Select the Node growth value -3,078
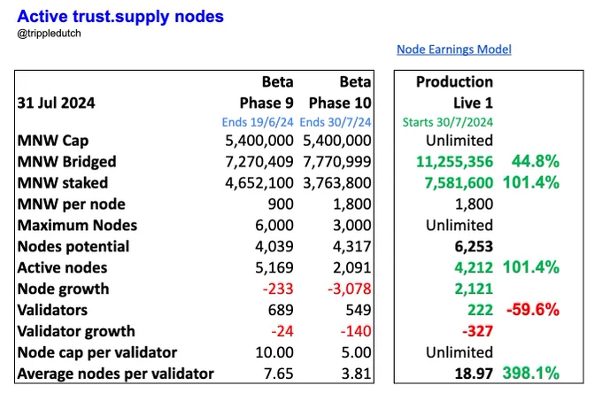The height and width of the screenshot is (393, 602). pyautogui.click(x=350, y=289)
